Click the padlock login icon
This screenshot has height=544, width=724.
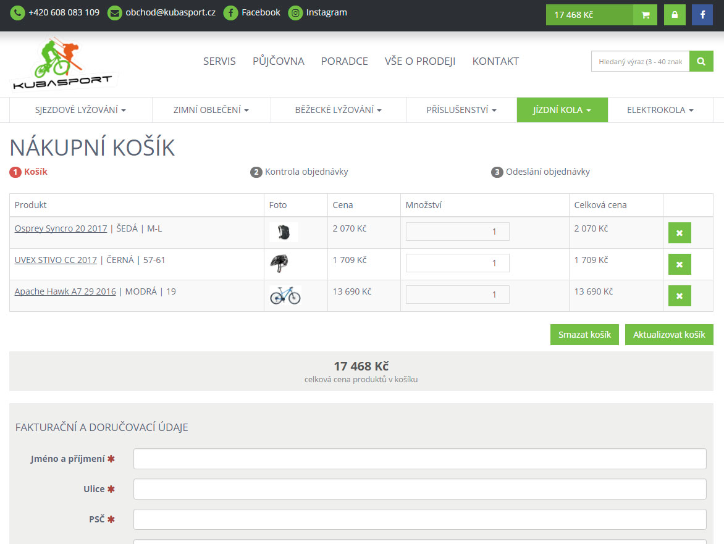675,15
